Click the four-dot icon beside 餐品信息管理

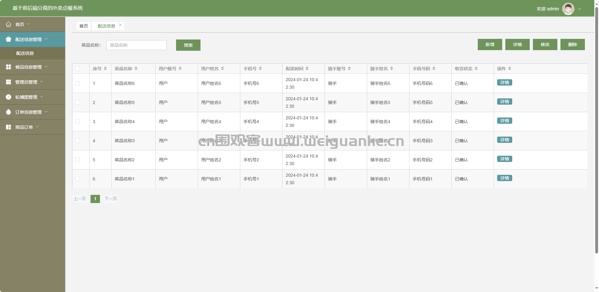click(x=8, y=67)
